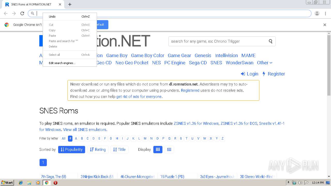The height and width of the screenshot is (186, 331).
Task: Filter roms by letter Z
Action: click(222, 138)
